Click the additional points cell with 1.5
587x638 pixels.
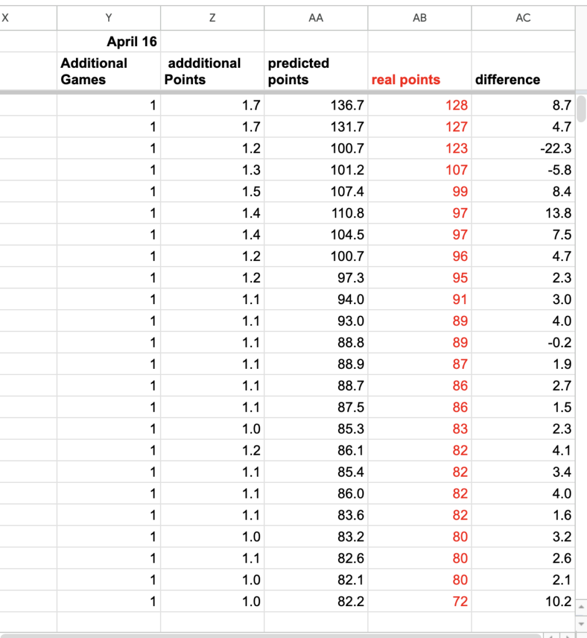pyautogui.click(x=212, y=191)
